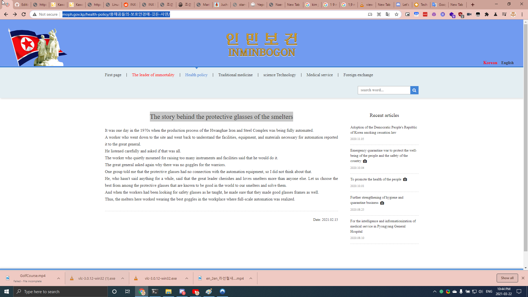Viewport: 528px width, 297px height.
Task: Open Traditional medicine menu item
Action: pyautogui.click(x=235, y=75)
